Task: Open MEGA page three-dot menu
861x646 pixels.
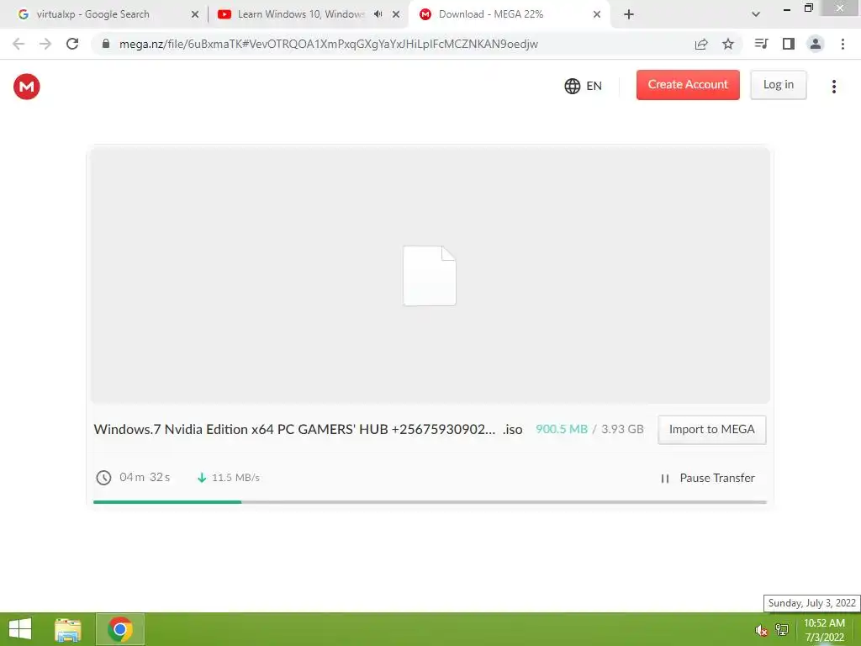Action: point(833,87)
